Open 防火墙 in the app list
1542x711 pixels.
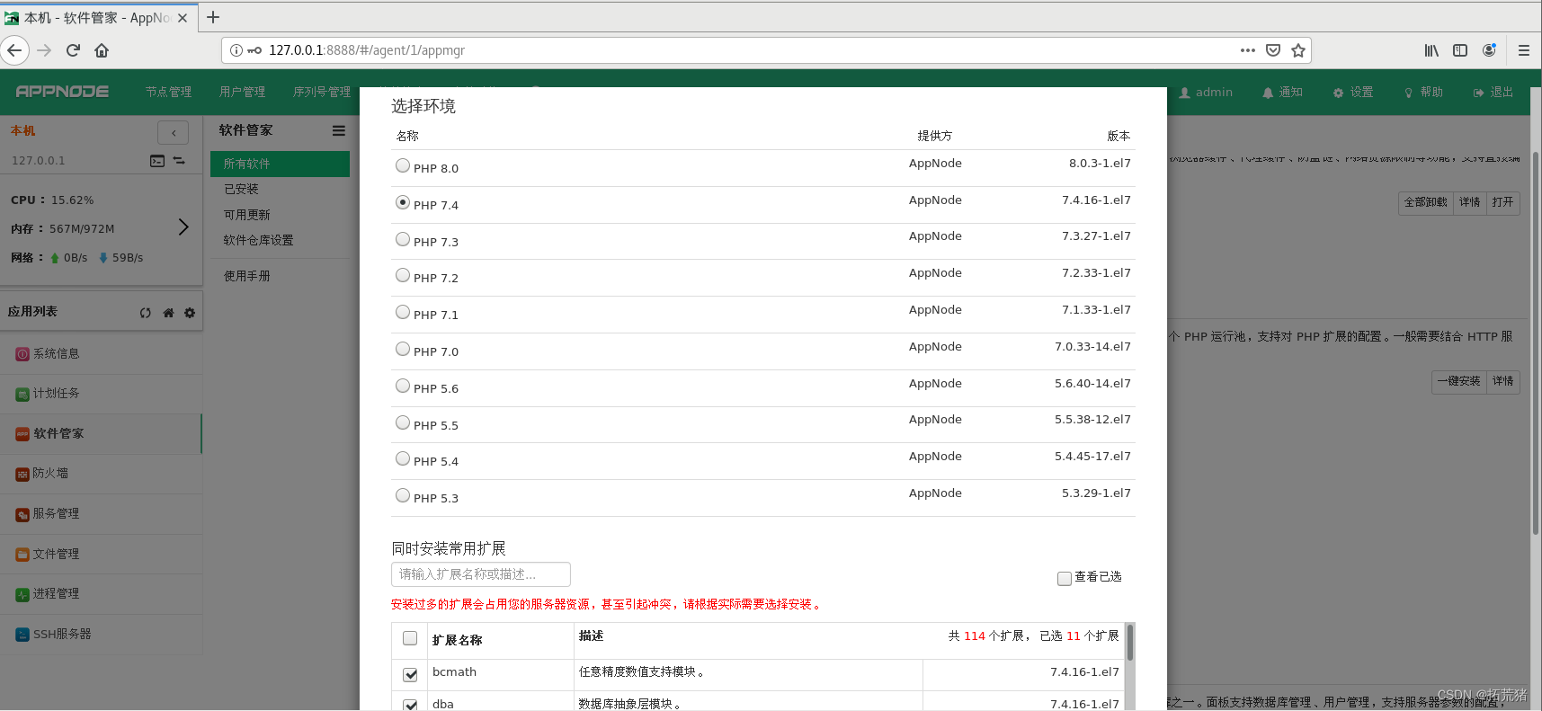[101, 474]
